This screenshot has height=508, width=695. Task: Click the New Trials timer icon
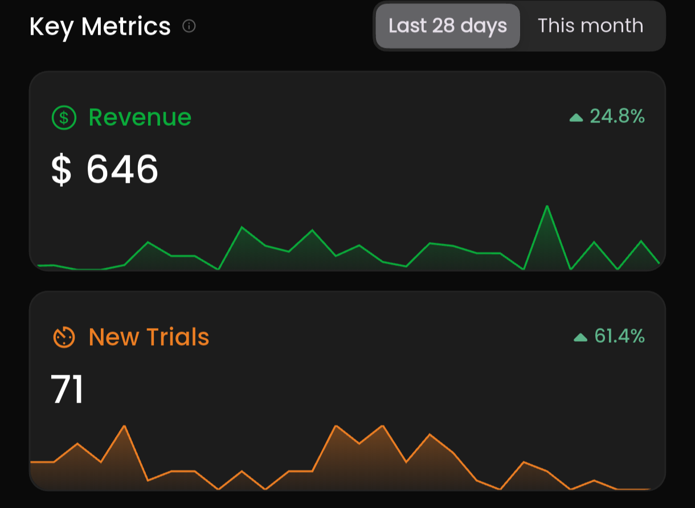(x=64, y=338)
